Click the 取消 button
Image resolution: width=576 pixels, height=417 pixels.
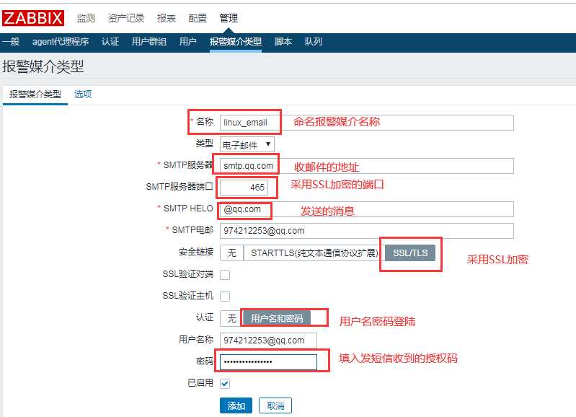pyautogui.click(x=275, y=405)
